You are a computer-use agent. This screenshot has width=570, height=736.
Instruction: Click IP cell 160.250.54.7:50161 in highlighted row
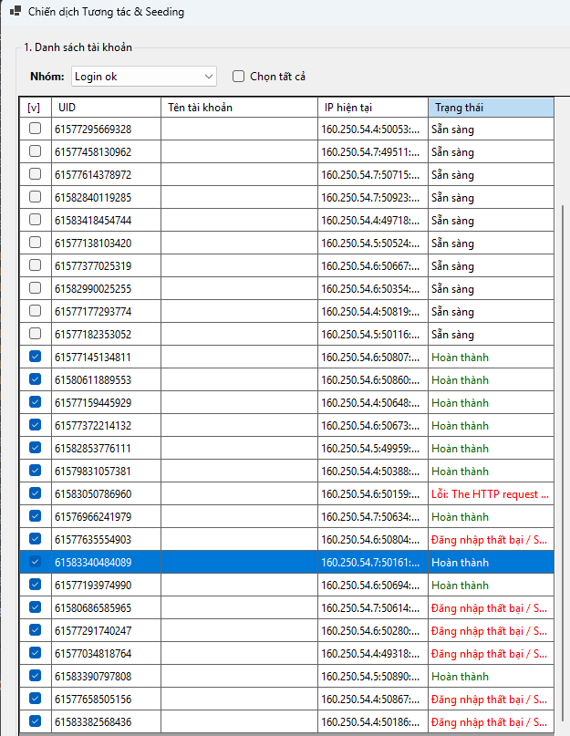(373, 563)
